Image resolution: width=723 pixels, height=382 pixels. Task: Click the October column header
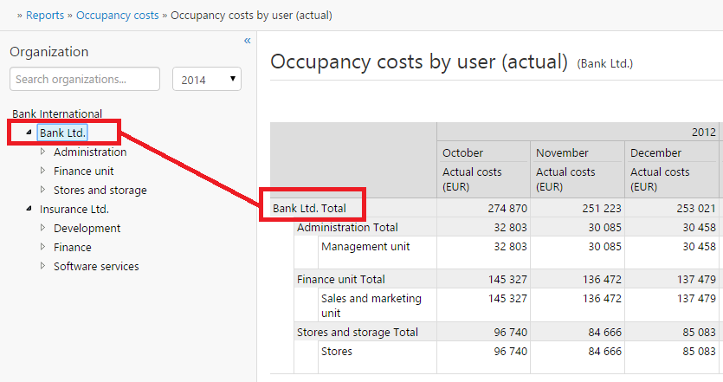(x=463, y=152)
